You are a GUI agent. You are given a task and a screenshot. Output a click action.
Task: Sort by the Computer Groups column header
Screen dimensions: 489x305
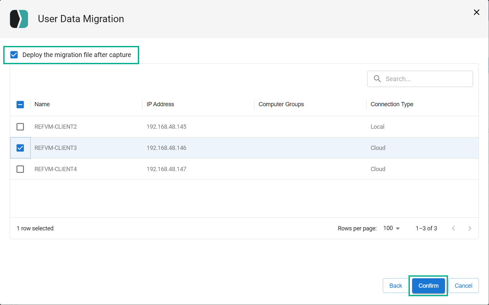point(281,104)
